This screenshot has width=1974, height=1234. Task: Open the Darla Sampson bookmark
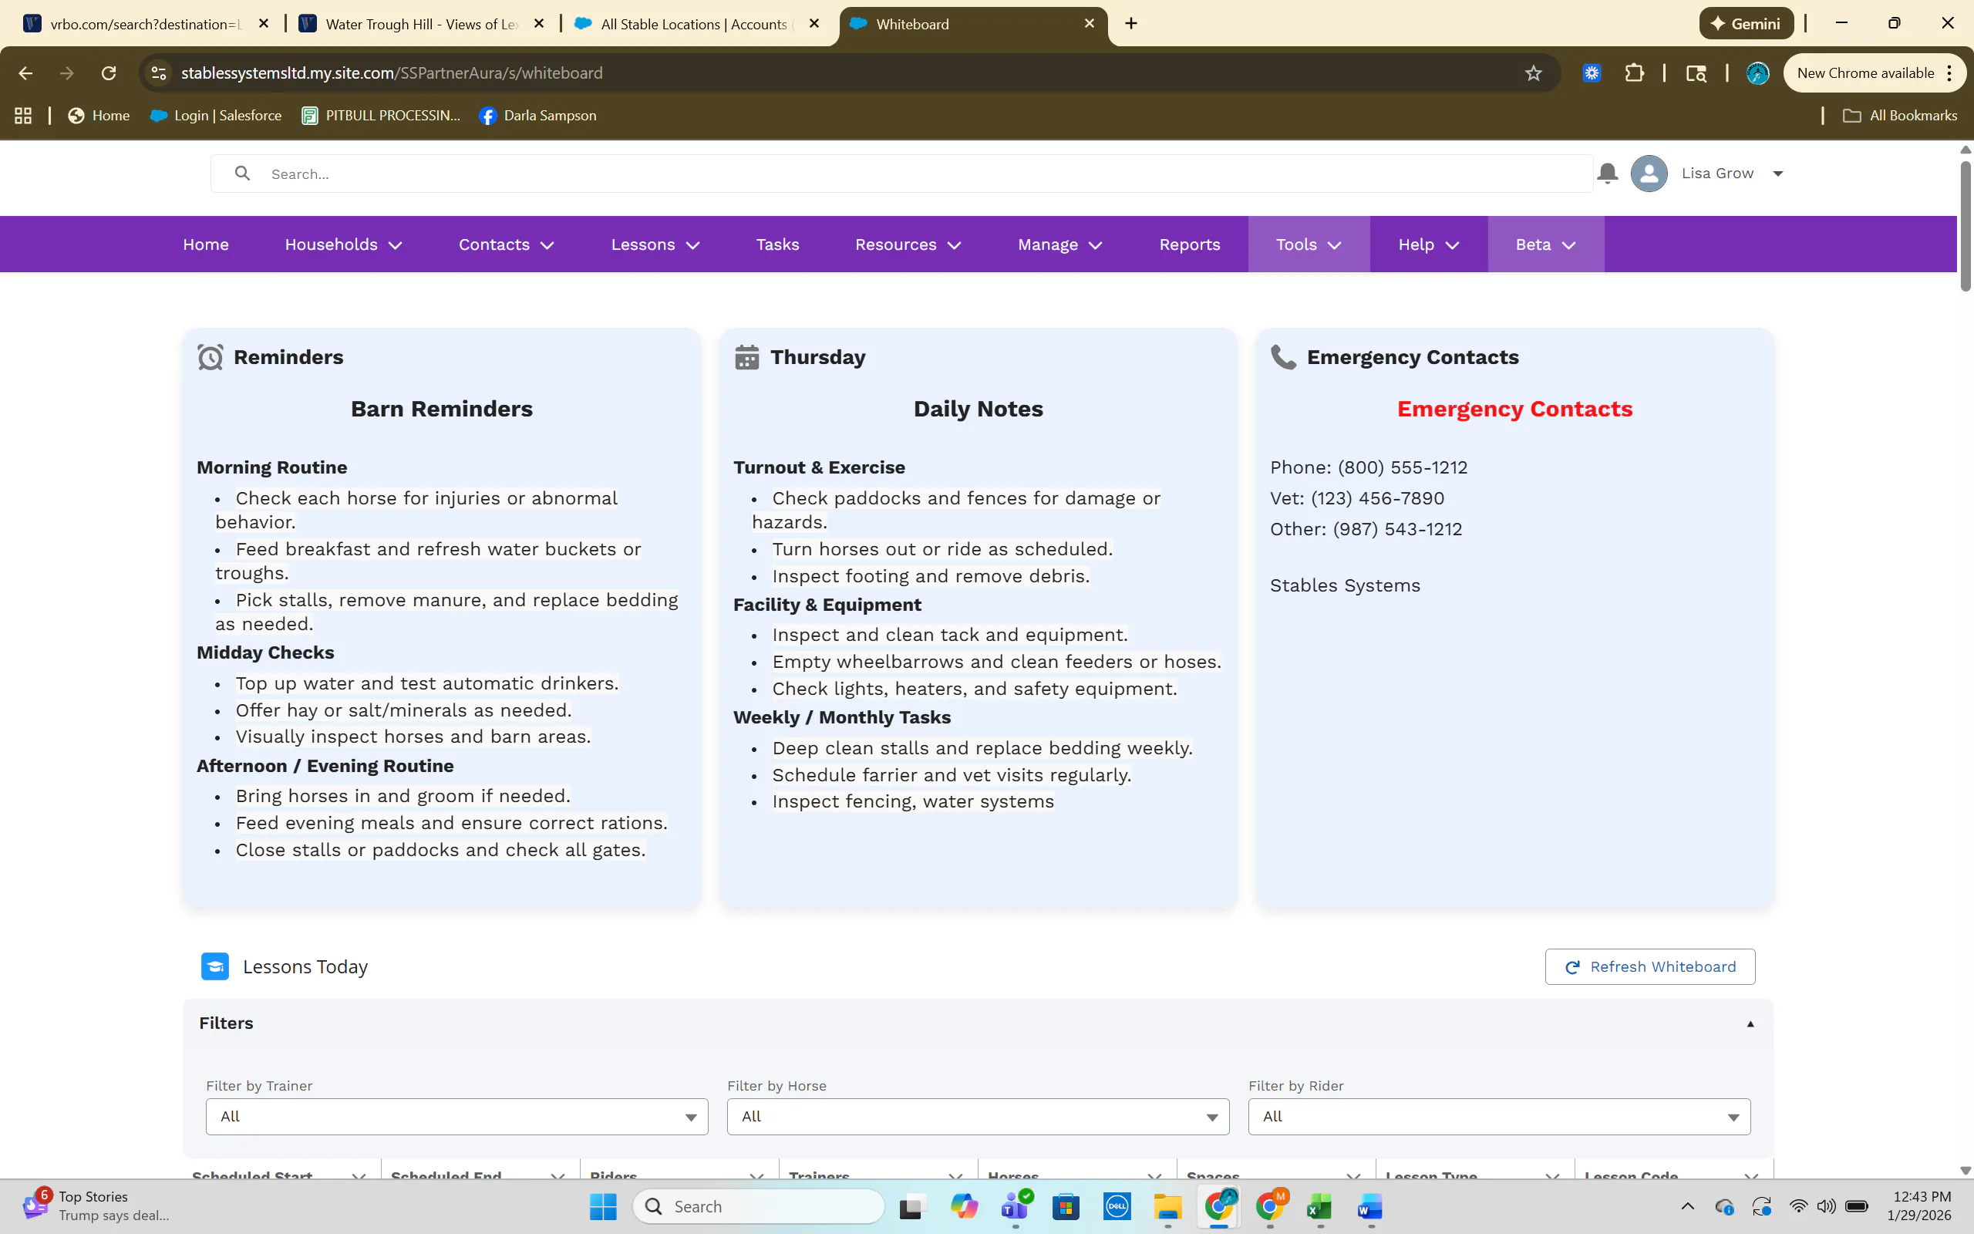coord(537,115)
